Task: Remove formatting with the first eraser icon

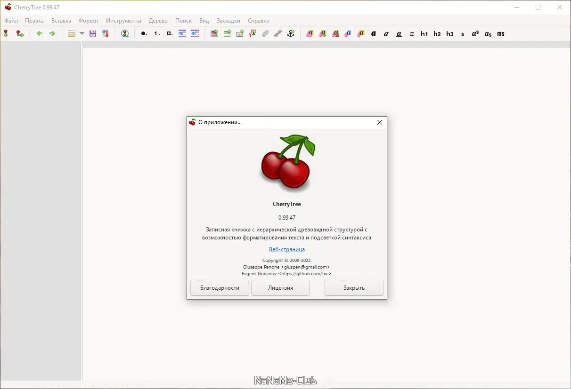Action: [310, 34]
